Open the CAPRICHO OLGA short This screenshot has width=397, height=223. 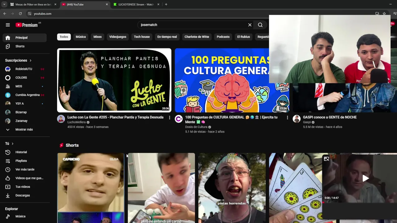[91, 188]
